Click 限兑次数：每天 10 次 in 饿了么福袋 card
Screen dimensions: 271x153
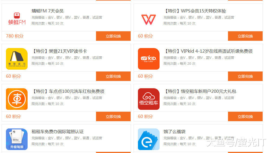tap(179, 144)
